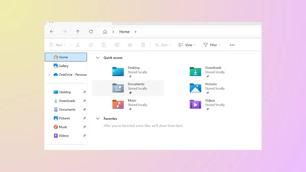Click the Delete trash icon
The width and height of the screenshot is (306, 172).
(143, 45)
